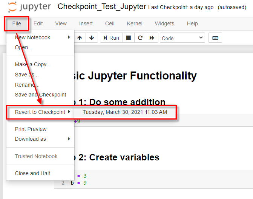253x199 pixels.
Task: Open the command palette keyboard icon
Action: [x=215, y=38]
